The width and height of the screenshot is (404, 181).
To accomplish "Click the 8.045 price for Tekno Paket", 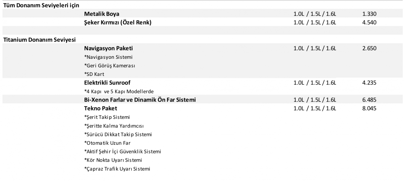I will [369, 108].
